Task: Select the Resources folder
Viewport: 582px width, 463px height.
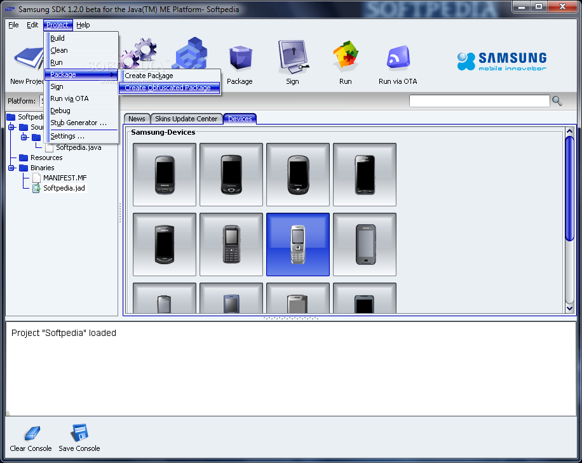Action: (x=41, y=158)
